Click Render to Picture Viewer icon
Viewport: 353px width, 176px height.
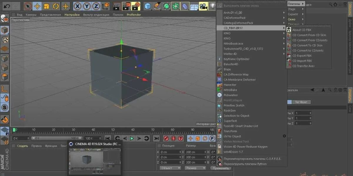point(126,6)
